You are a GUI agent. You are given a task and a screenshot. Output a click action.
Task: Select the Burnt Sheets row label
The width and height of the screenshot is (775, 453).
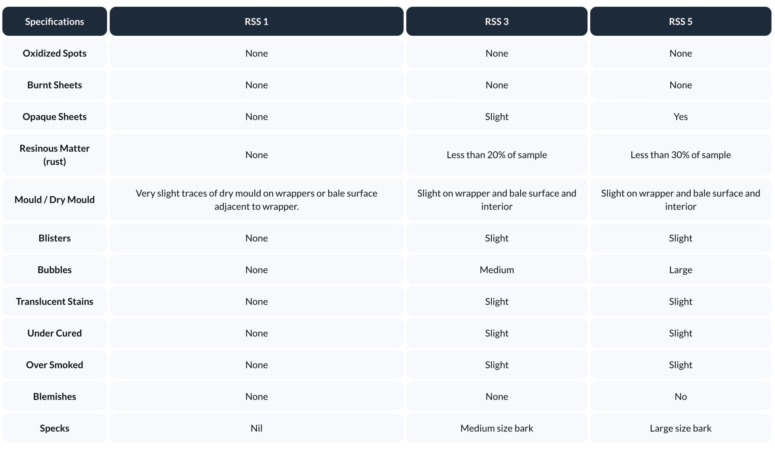(54, 85)
